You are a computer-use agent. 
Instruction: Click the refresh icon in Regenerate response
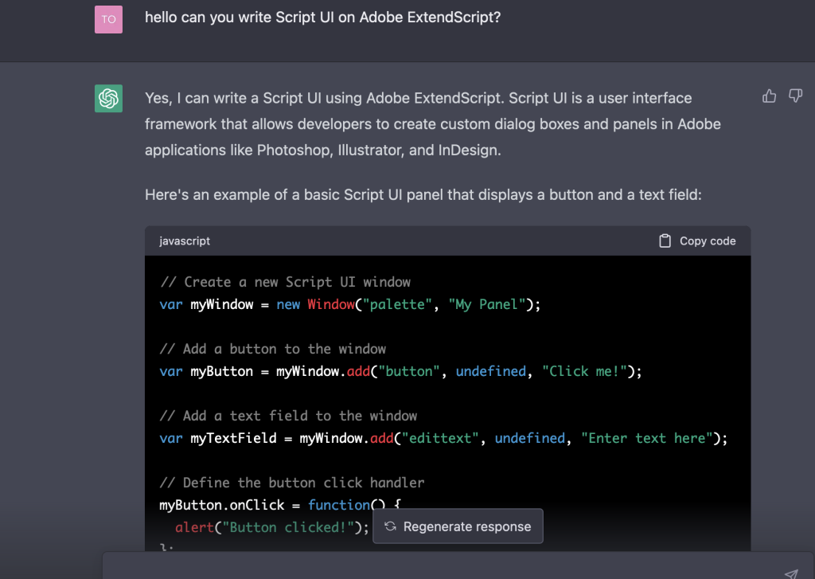(390, 526)
